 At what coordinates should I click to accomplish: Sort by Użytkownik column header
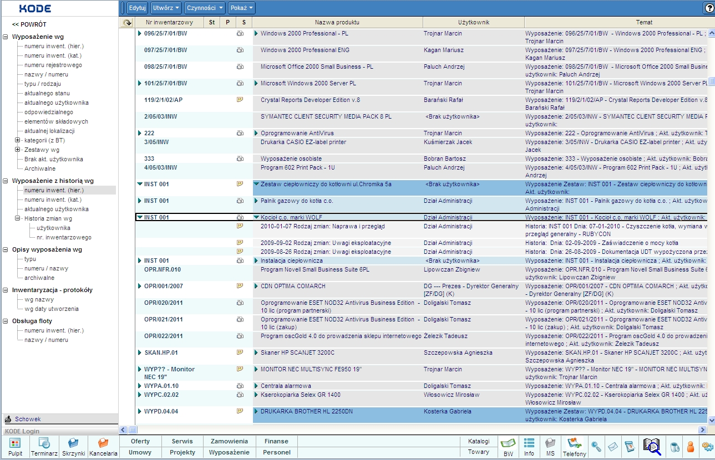[474, 23]
